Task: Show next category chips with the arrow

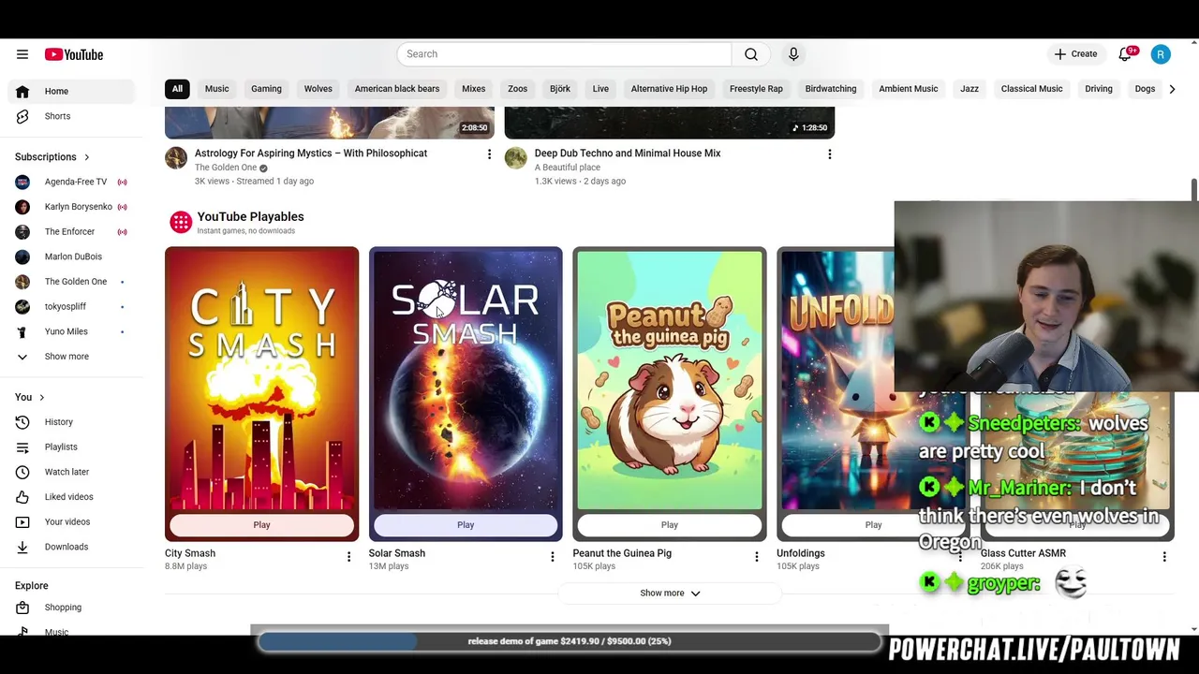Action: point(1172,89)
